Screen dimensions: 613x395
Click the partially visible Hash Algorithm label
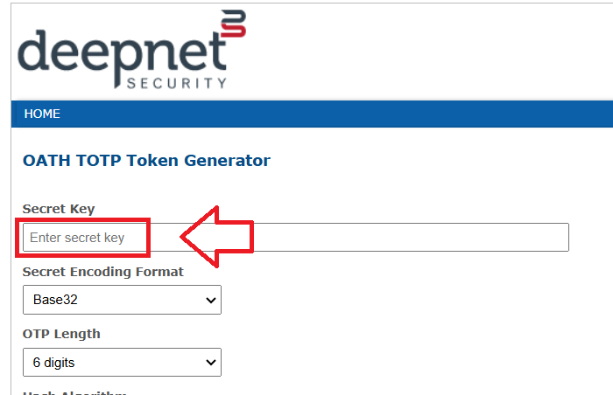pyautogui.click(x=74, y=392)
